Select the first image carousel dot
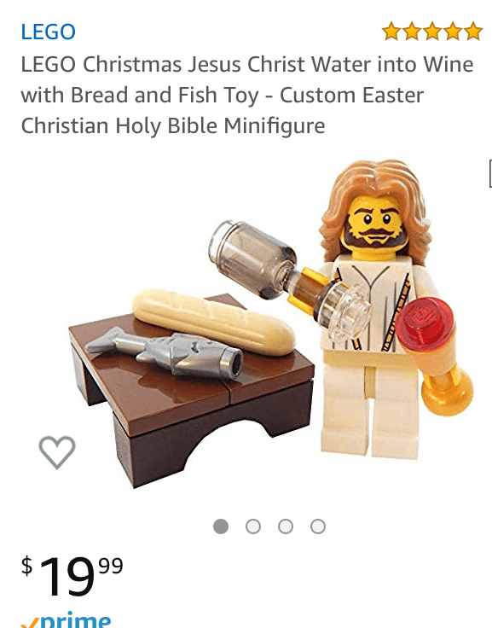The width and height of the screenshot is (492, 628). pyautogui.click(x=221, y=526)
